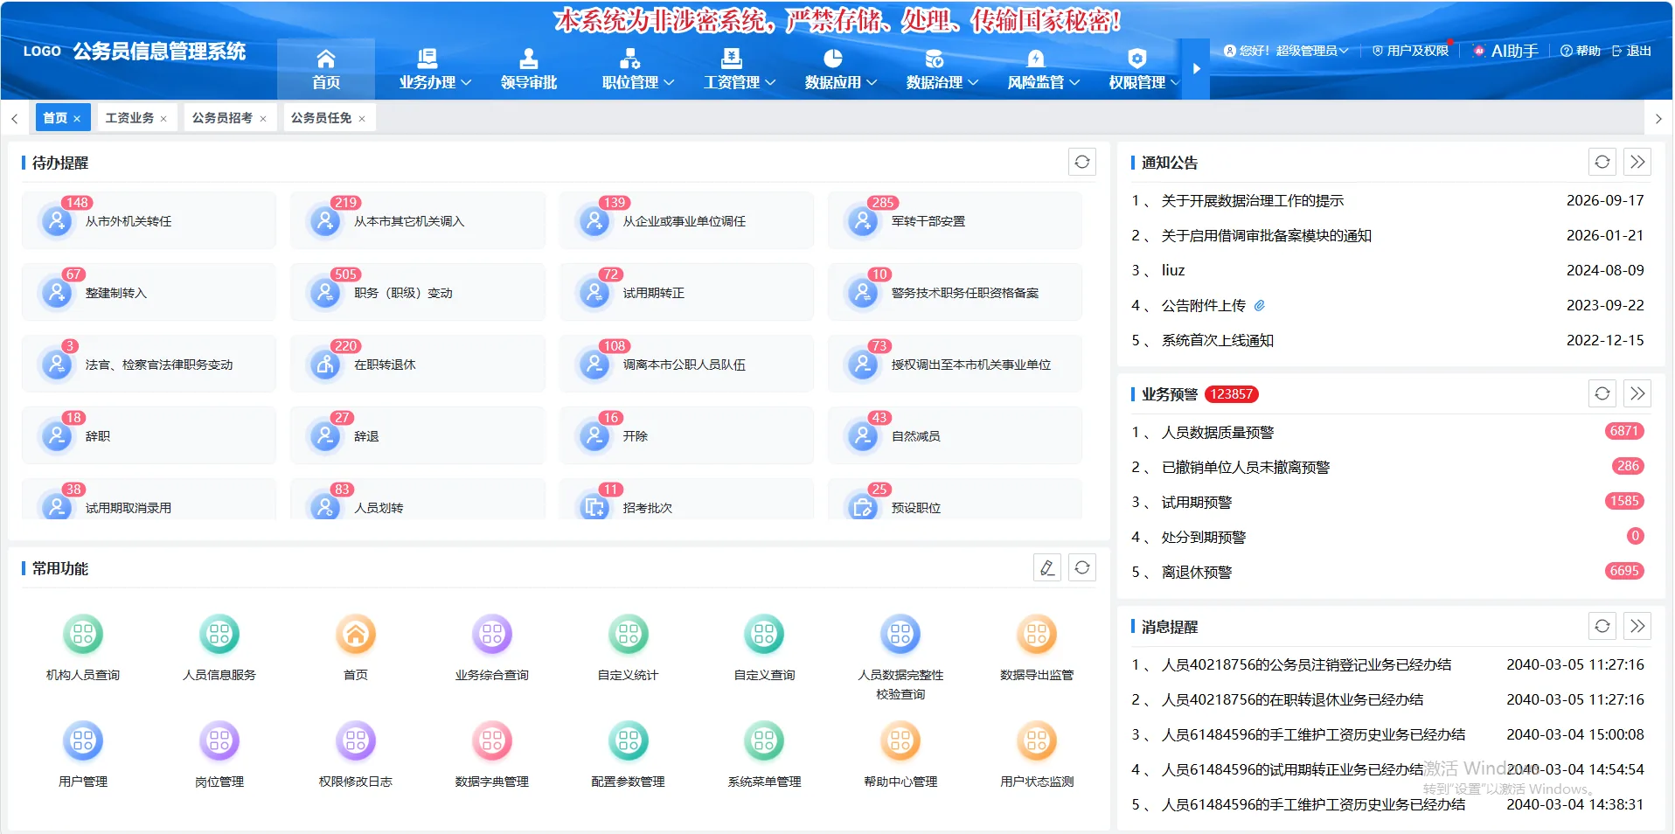Viewport: 1675px width, 834px height.
Task: Open the 工资管理 dropdown menu
Action: point(740,69)
